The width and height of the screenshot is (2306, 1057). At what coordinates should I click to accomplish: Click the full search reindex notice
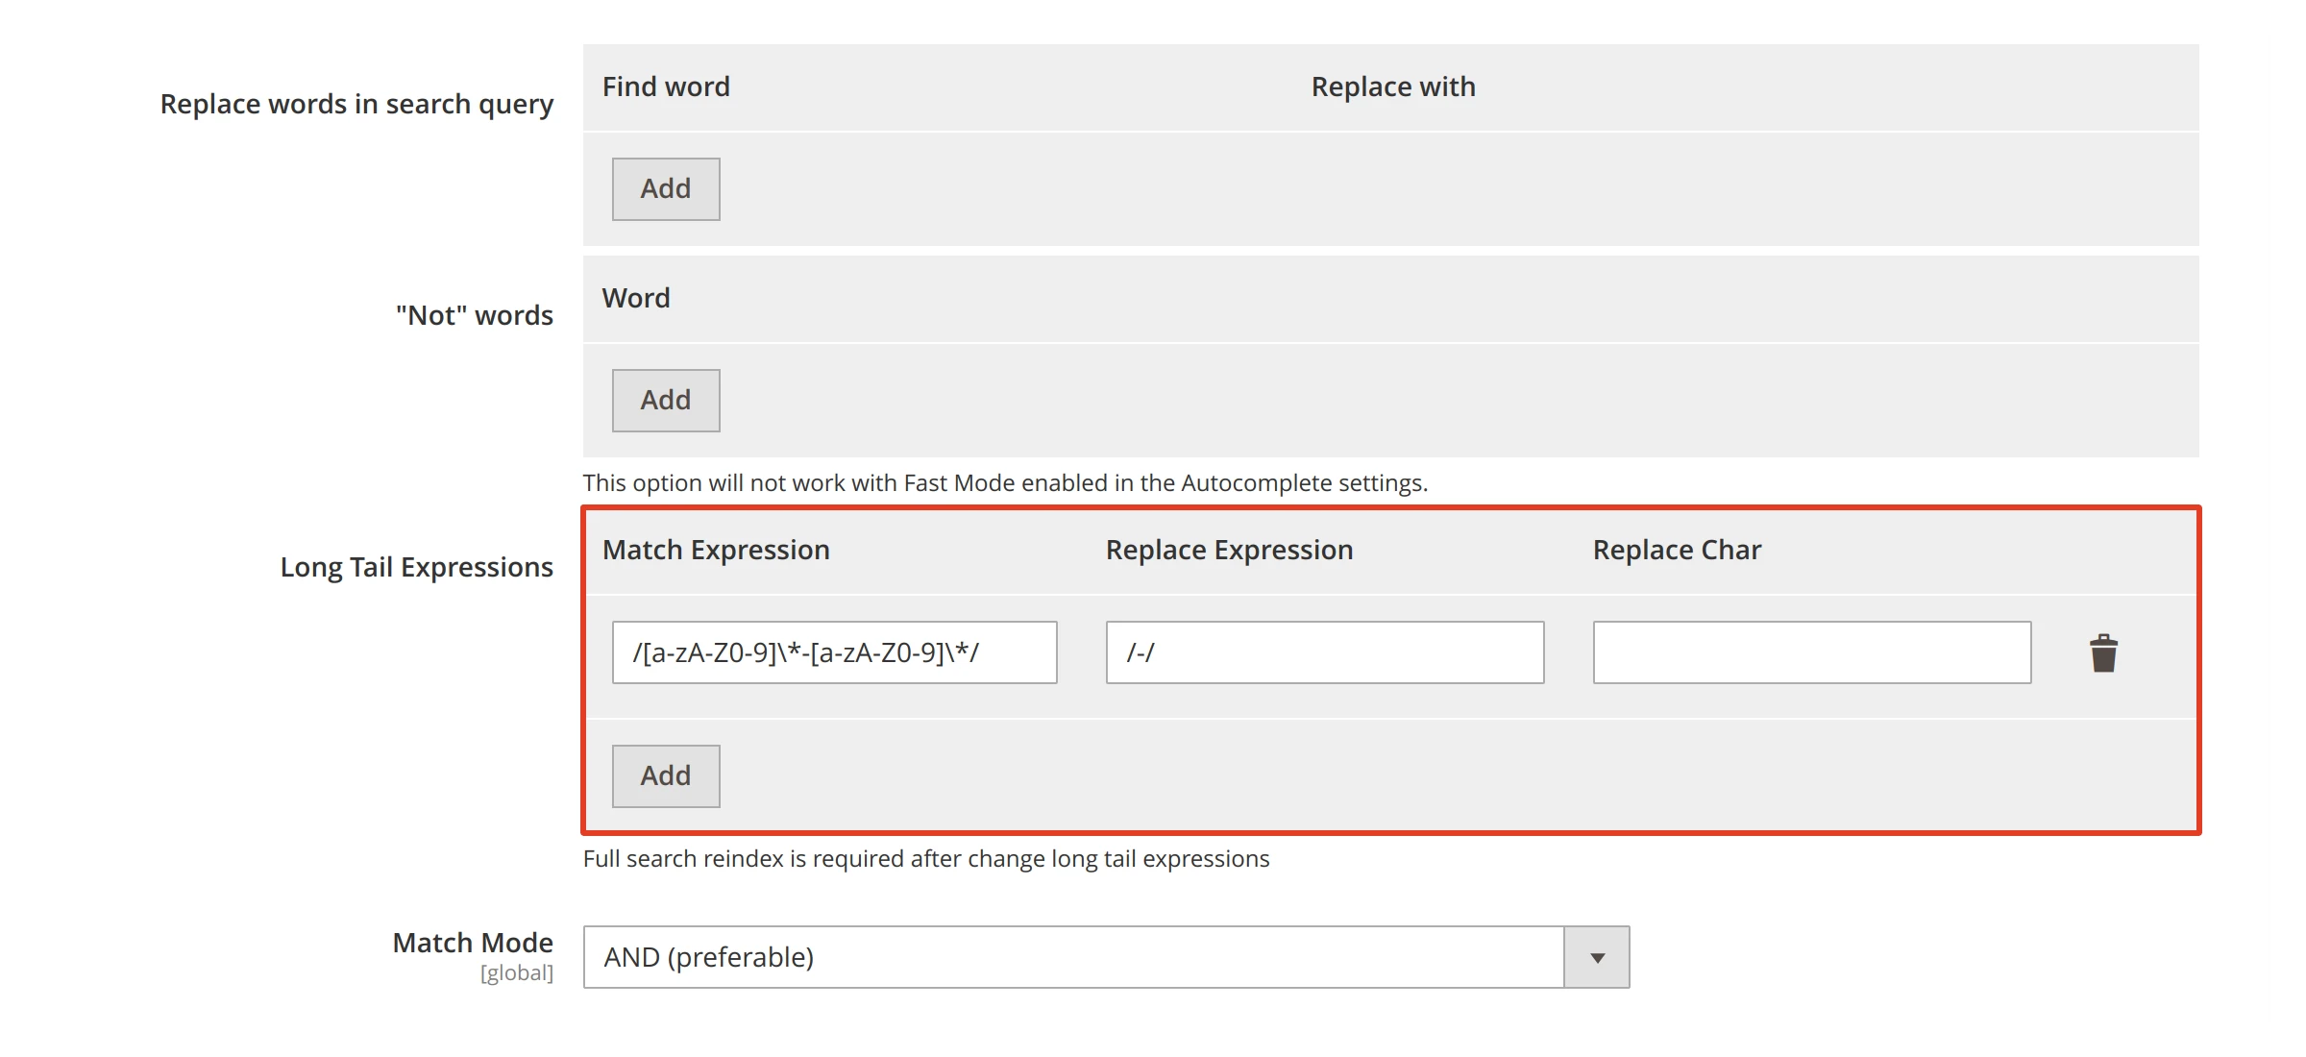tap(926, 859)
